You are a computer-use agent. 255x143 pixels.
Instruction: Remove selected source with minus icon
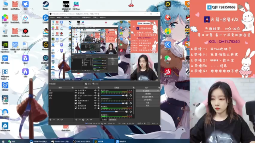tap(80, 120)
